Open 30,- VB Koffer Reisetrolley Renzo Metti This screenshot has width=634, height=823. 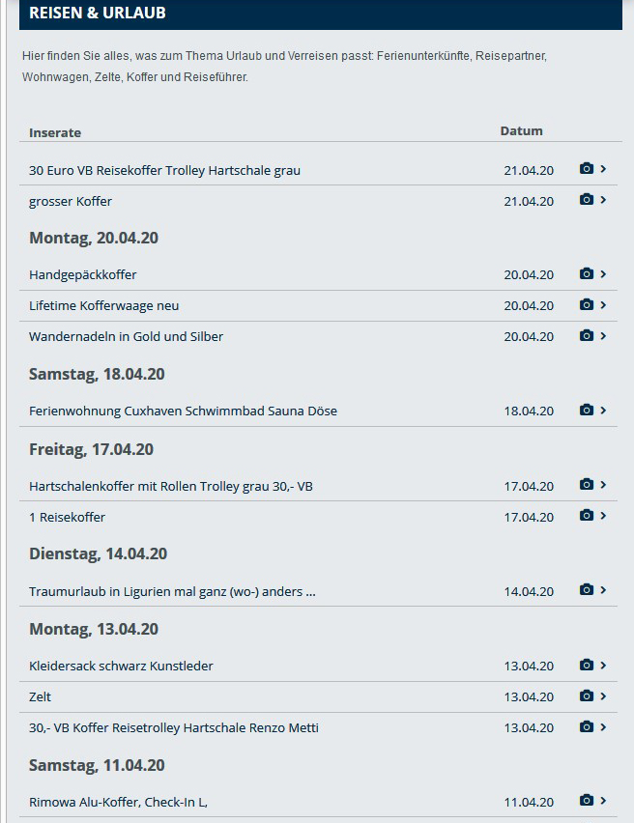[174, 728]
